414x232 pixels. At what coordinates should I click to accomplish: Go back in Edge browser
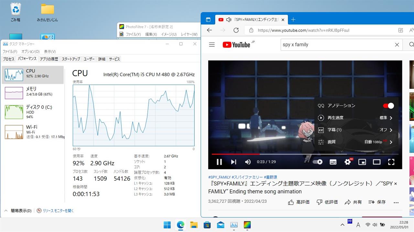tap(209, 30)
